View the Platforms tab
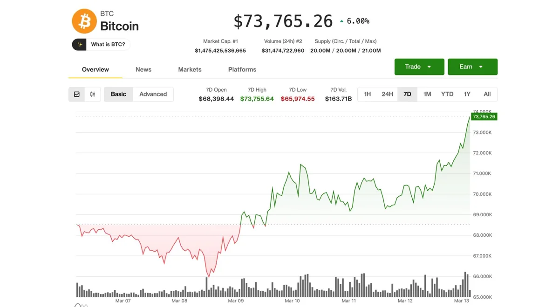The image size is (559, 307). point(242,69)
